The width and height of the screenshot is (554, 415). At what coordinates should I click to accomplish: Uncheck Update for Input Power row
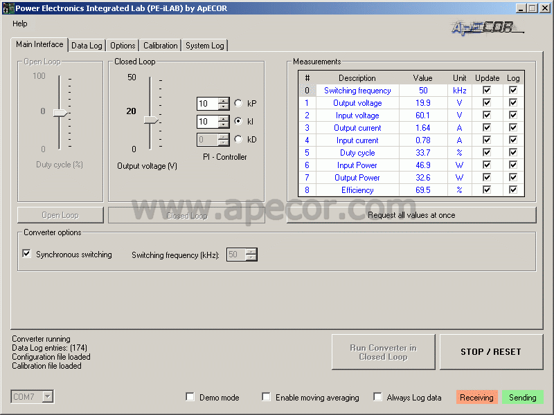[x=487, y=165]
